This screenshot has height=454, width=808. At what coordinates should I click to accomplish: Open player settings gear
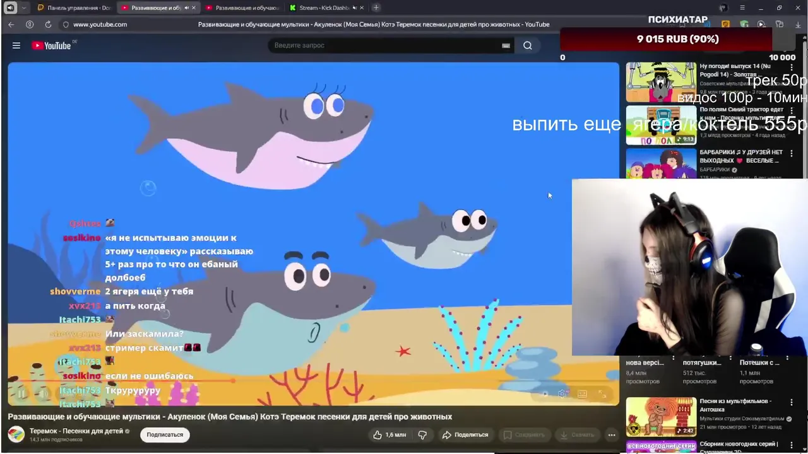click(563, 394)
